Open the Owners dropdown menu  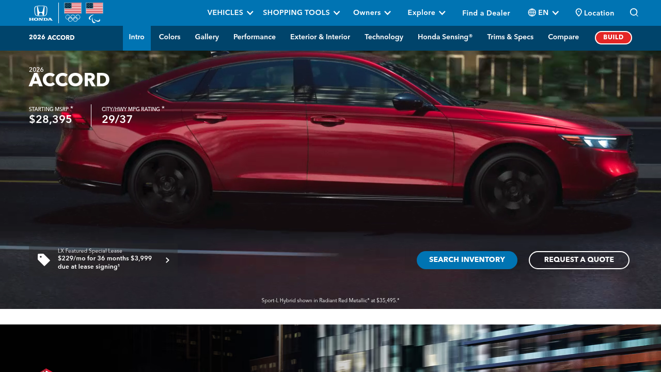[372, 13]
